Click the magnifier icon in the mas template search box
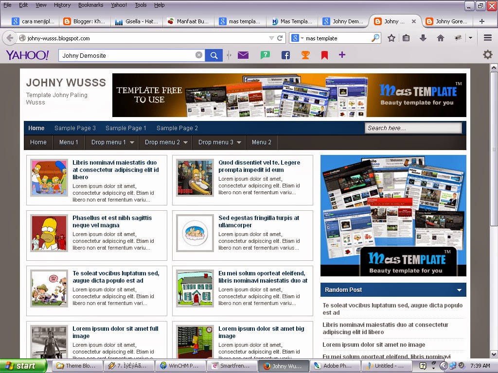The height and width of the screenshot is (373, 498). coord(375,38)
